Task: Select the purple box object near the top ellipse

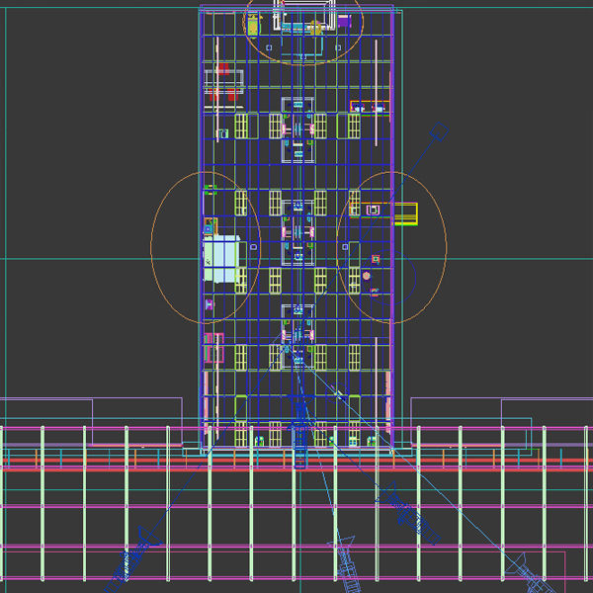Action: point(344,21)
